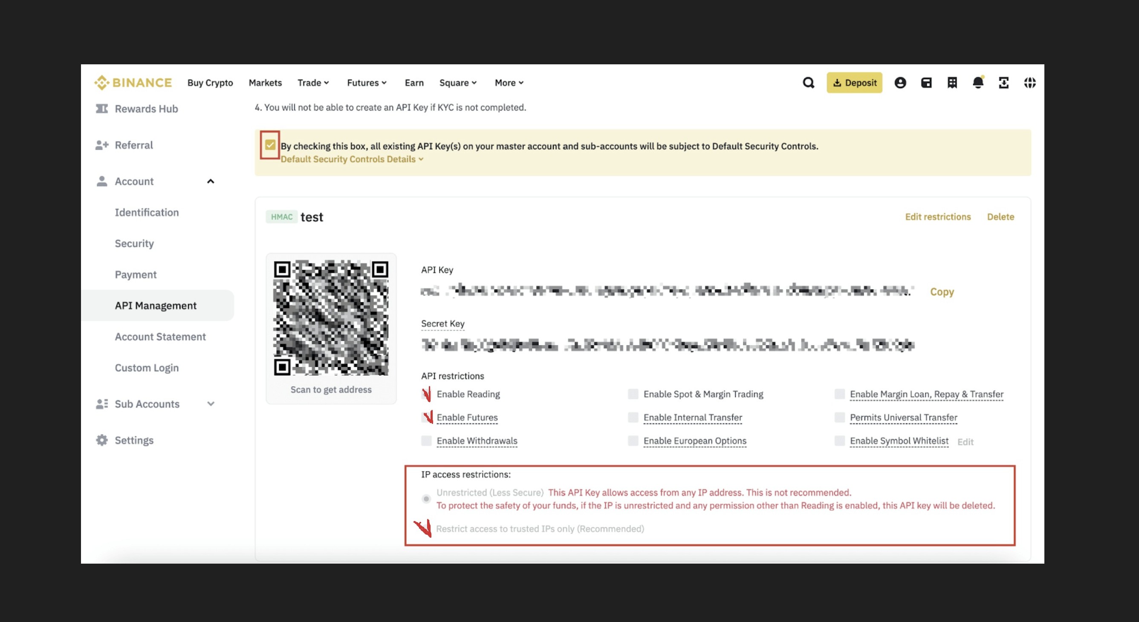Expand Default Security Controls Details

(x=352, y=159)
